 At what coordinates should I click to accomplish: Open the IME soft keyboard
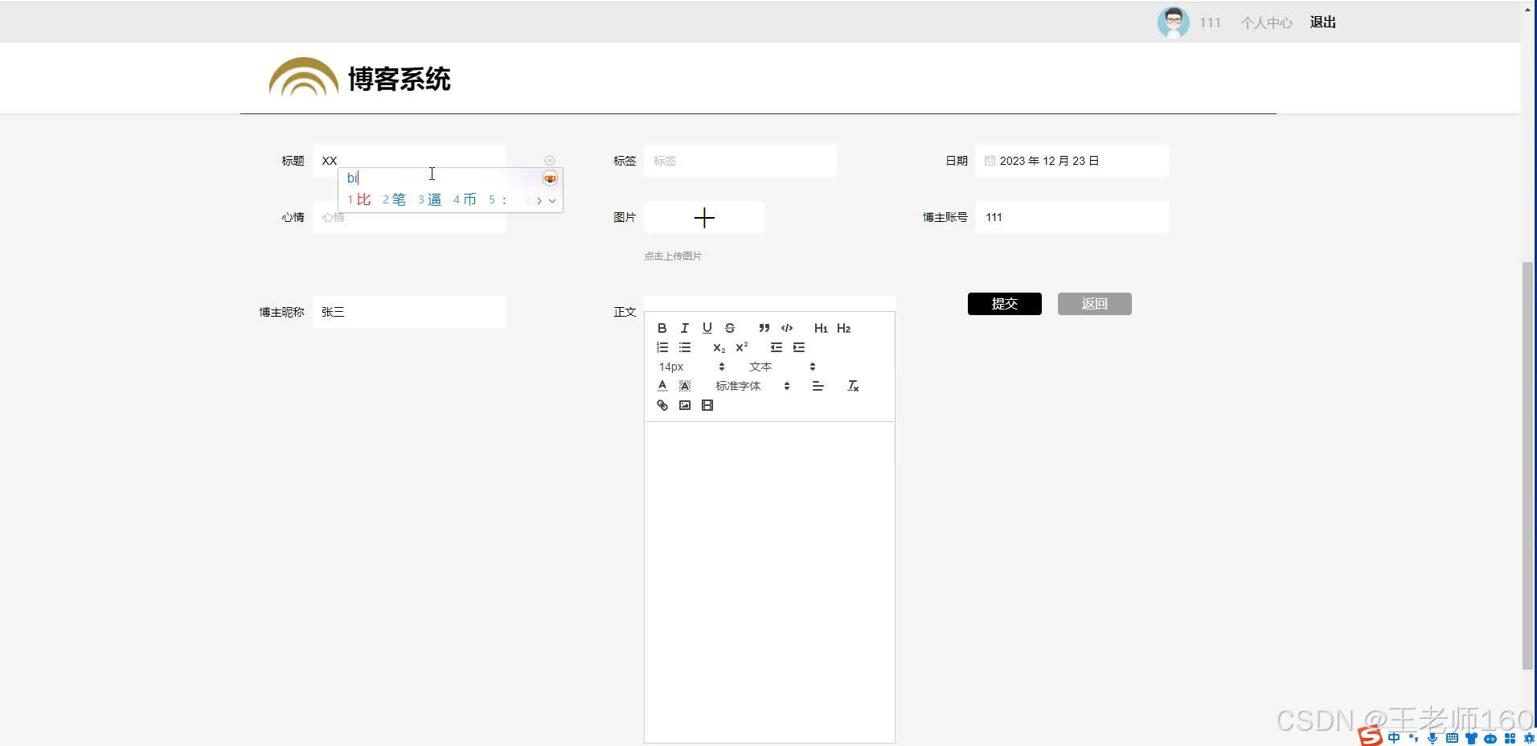pos(1452,738)
